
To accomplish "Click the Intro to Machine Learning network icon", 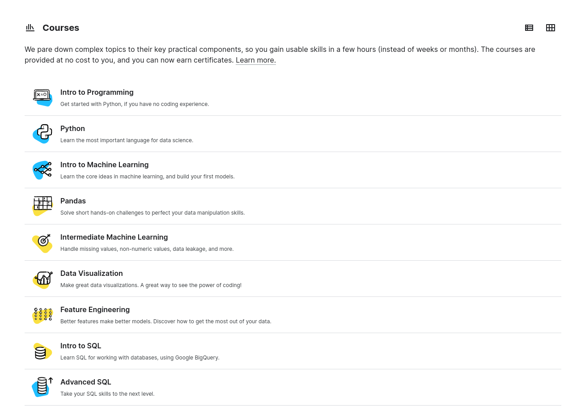I will click(x=42, y=170).
